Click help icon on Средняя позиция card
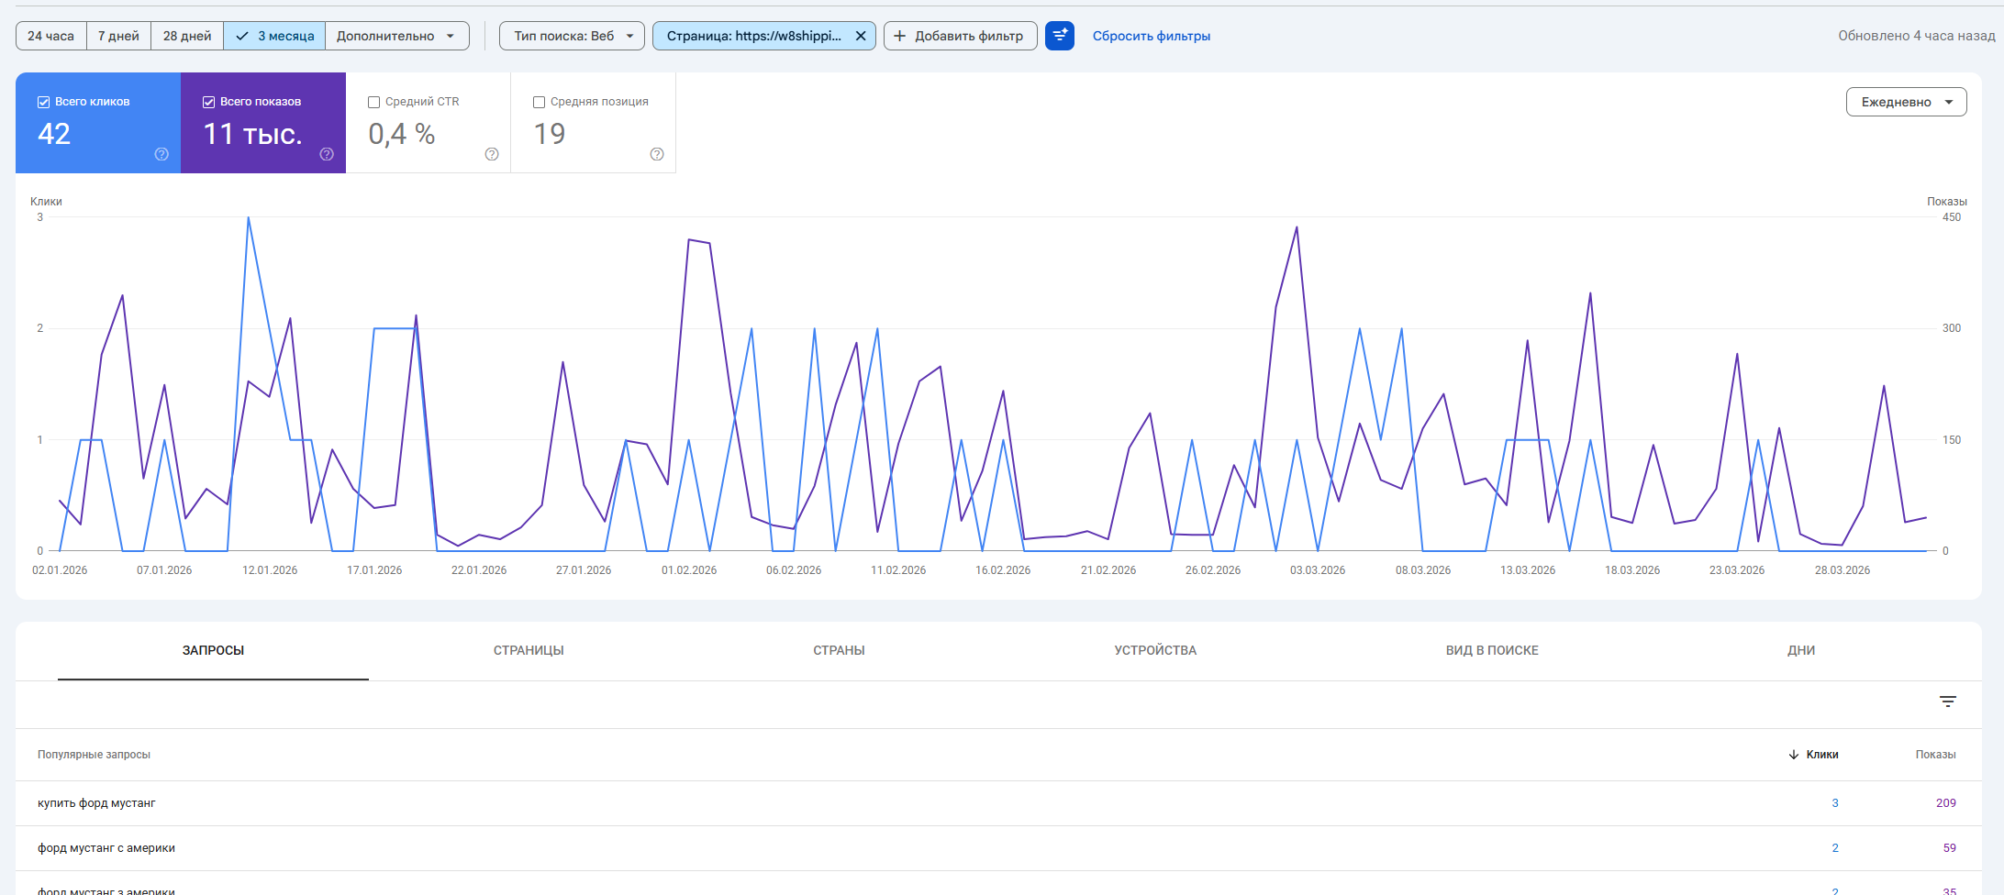The height and width of the screenshot is (895, 2004). [657, 154]
